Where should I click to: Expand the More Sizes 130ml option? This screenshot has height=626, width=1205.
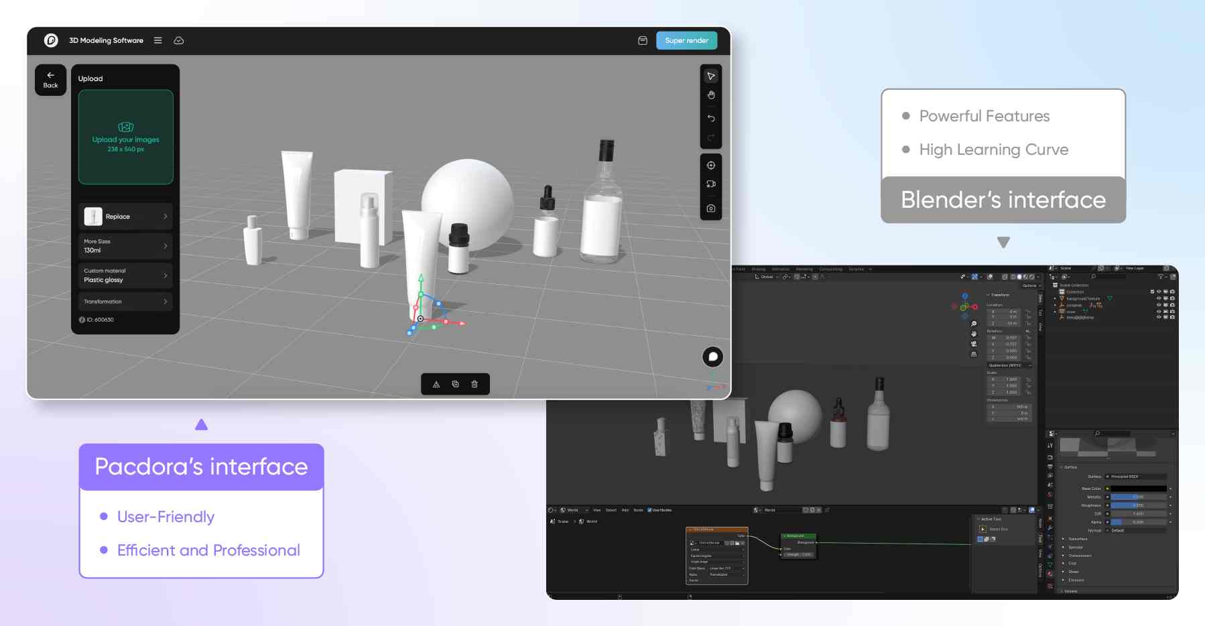click(x=125, y=246)
